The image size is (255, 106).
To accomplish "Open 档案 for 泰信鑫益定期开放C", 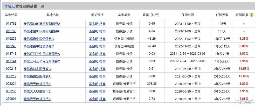I will 102,69.
